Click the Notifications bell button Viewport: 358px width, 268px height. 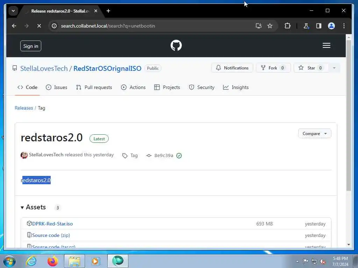[232, 68]
